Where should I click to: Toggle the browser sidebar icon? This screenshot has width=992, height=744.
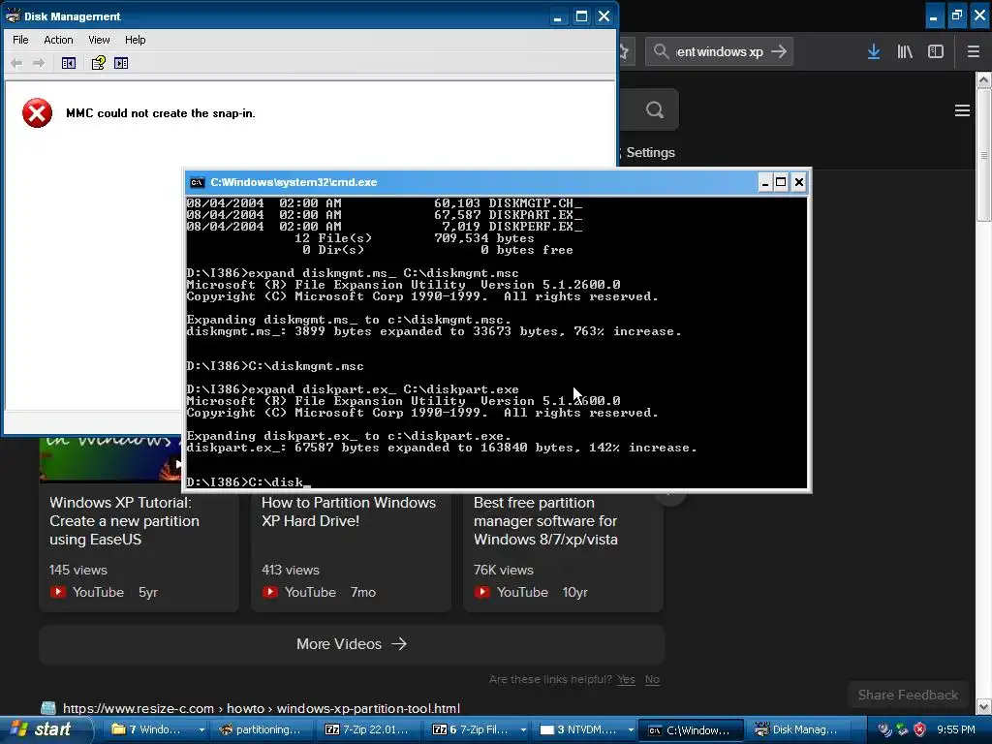point(936,51)
